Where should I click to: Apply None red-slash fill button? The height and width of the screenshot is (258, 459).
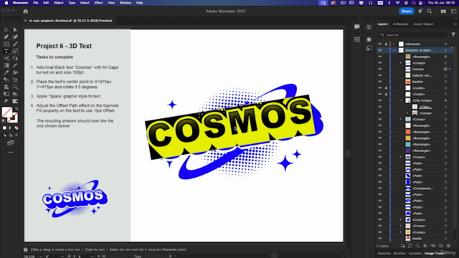[x=16, y=128]
